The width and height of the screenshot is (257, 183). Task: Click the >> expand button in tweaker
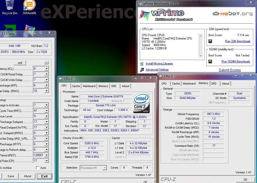pos(46,63)
